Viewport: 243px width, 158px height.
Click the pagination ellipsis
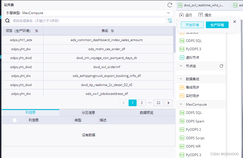tap(150, 103)
